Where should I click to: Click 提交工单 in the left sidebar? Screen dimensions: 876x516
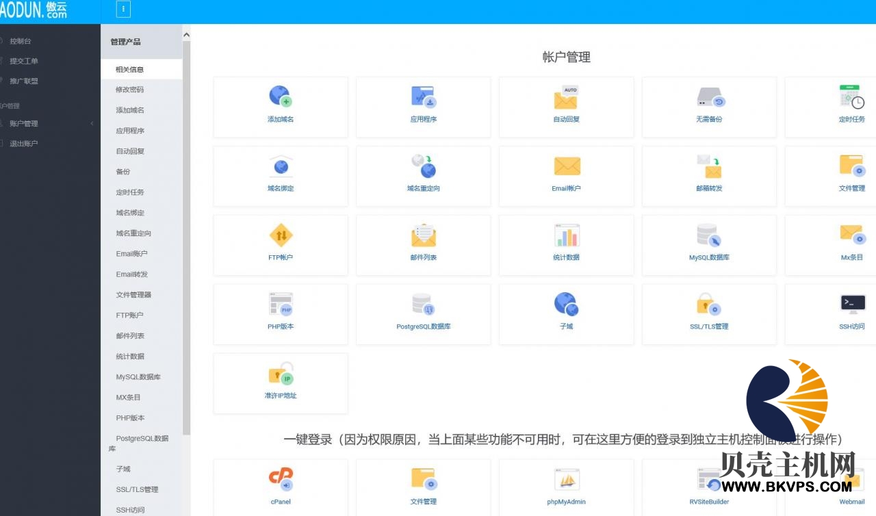pyautogui.click(x=24, y=61)
